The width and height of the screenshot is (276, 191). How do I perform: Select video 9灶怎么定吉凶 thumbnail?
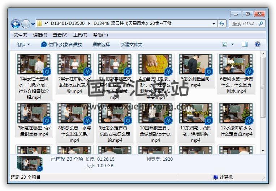(115, 113)
